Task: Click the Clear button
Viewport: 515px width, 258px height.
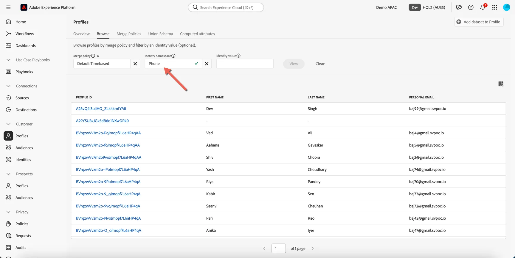Action: (320, 64)
